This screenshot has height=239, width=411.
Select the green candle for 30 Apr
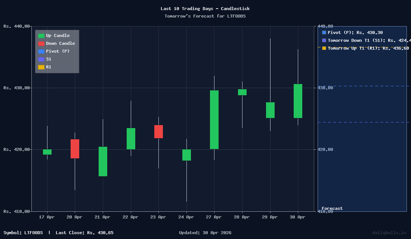pyautogui.click(x=297, y=100)
